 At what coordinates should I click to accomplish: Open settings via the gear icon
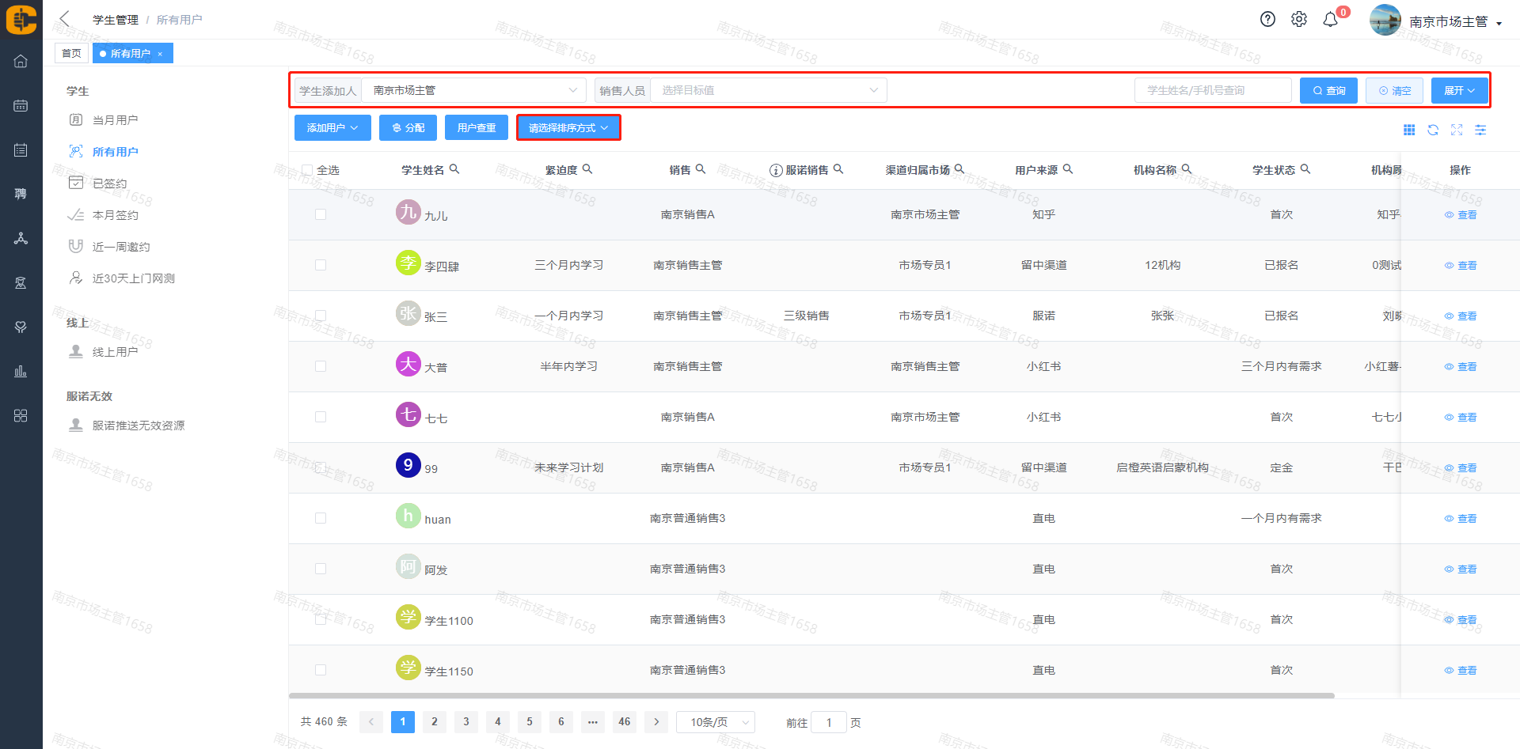[1299, 20]
